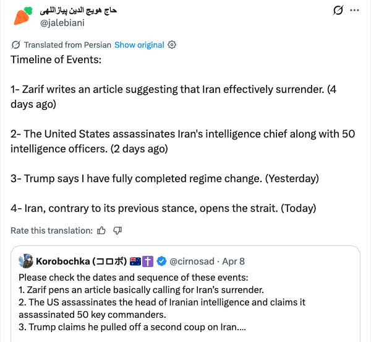Click the Australian flag emoji next to Korobochka

point(135,261)
